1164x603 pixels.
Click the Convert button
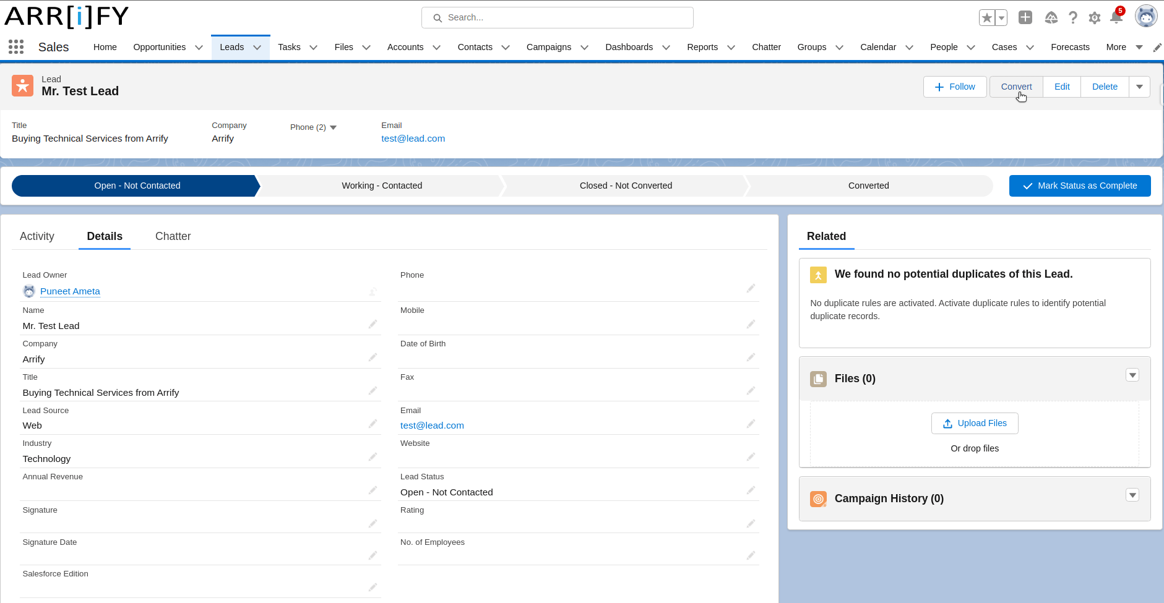click(1015, 87)
